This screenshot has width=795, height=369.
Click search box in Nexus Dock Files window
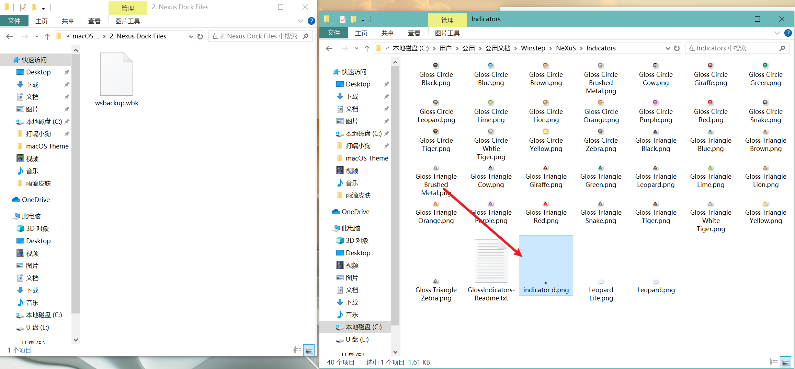tap(260, 36)
